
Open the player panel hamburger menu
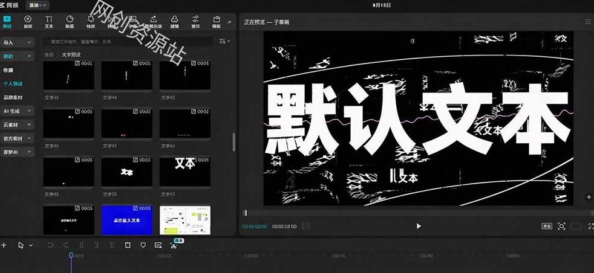click(x=587, y=22)
